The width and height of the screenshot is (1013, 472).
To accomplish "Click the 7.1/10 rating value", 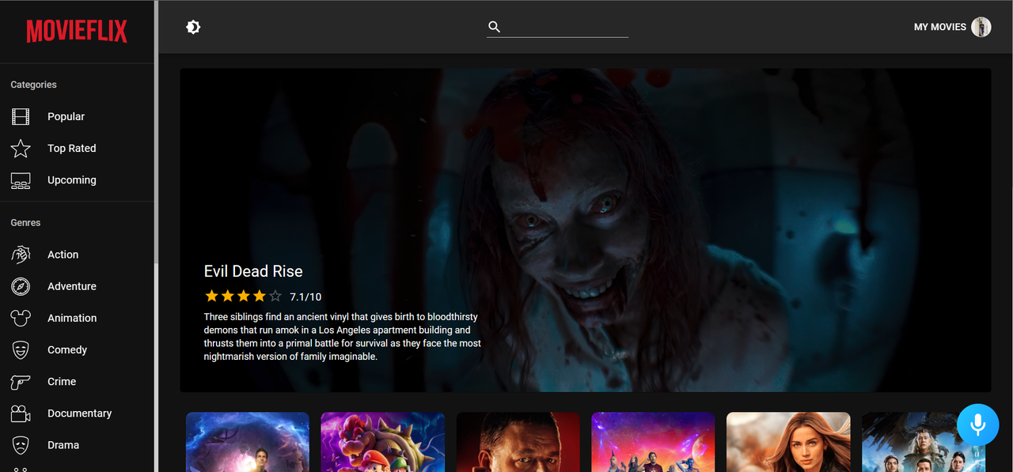I will coord(305,297).
